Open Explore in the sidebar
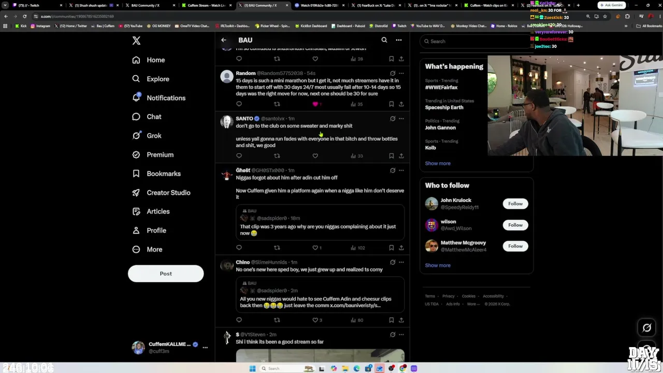663x373 pixels. pos(150,79)
